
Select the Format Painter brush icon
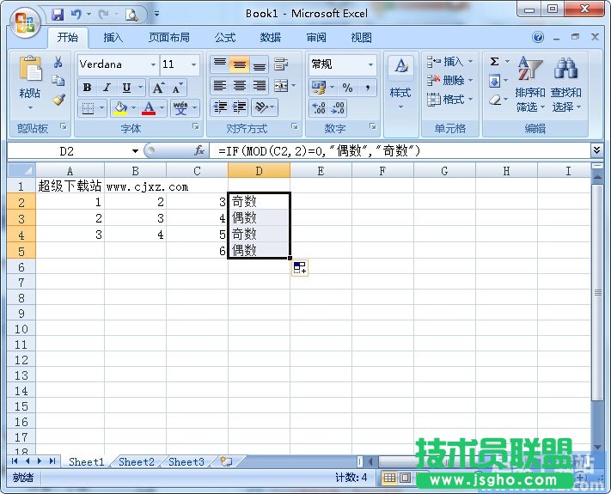(58, 99)
